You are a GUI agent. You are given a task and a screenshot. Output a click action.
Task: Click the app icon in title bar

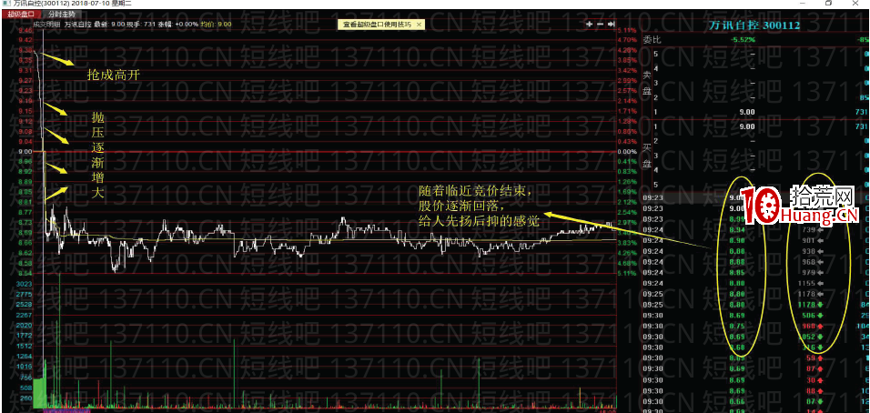coord(5,3)
